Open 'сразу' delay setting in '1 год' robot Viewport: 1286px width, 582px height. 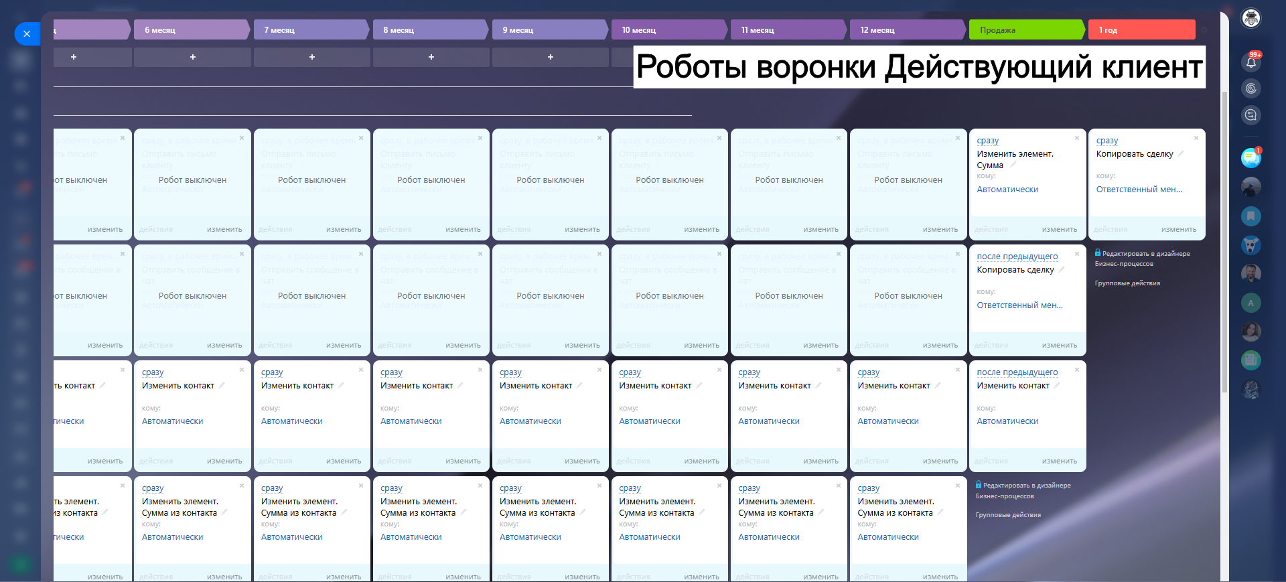pos(1106,141)
